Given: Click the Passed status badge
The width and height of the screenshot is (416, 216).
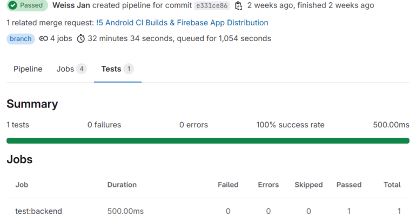Looking at the screenshot, I should [28, 5].
